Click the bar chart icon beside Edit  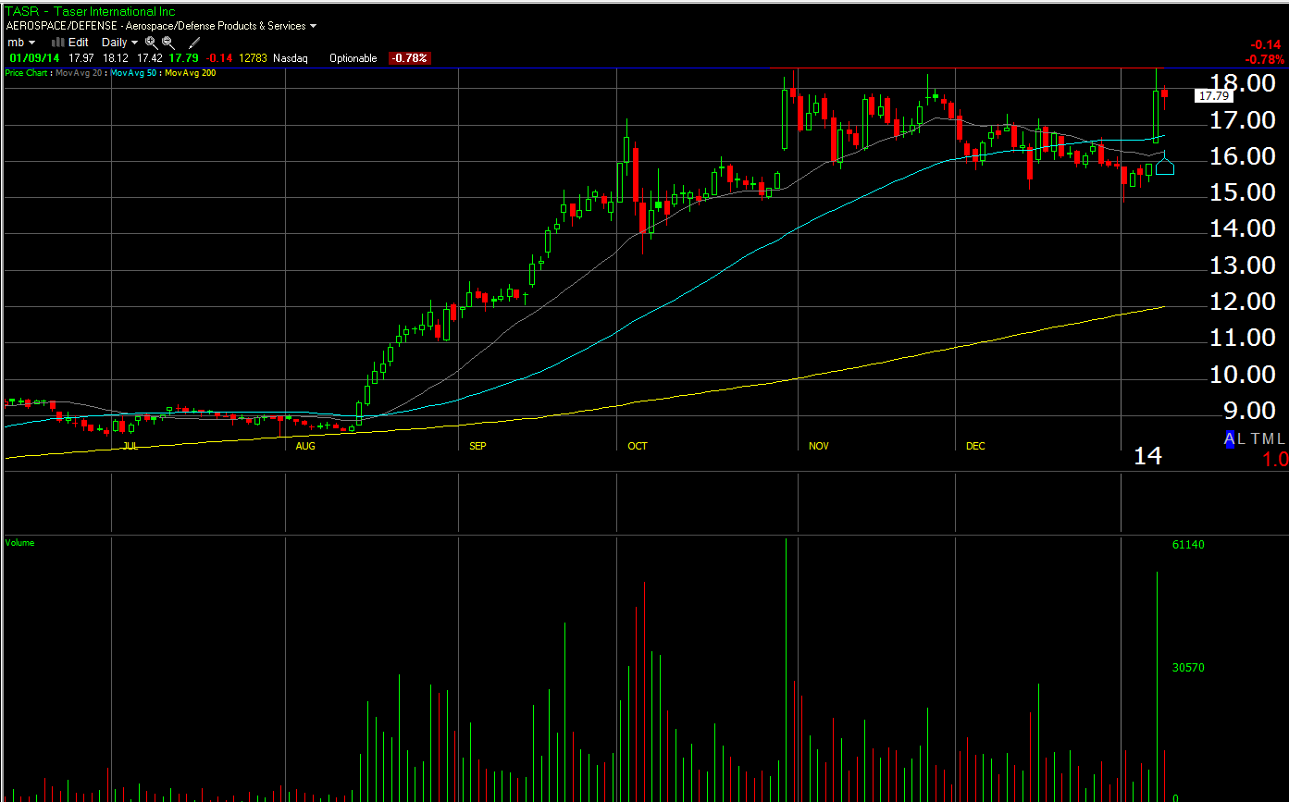pos(57,43)
